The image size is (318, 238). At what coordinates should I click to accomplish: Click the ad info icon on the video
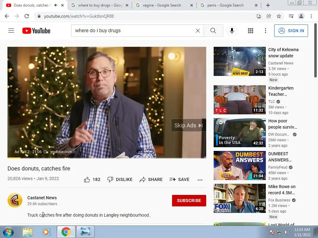point(45,152)
